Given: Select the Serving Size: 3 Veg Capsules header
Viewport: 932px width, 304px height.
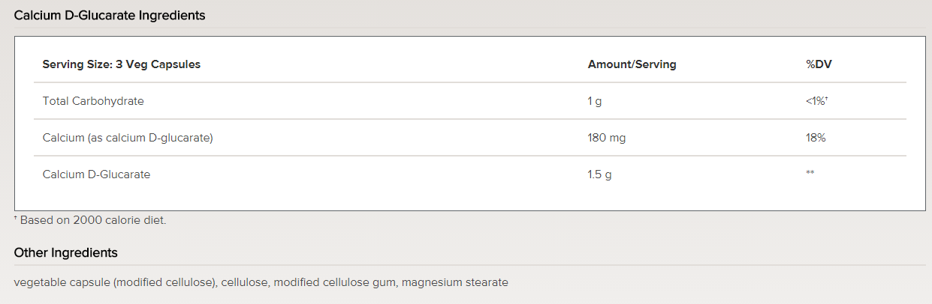Looking at the screenshot, I should click(122, 64).
